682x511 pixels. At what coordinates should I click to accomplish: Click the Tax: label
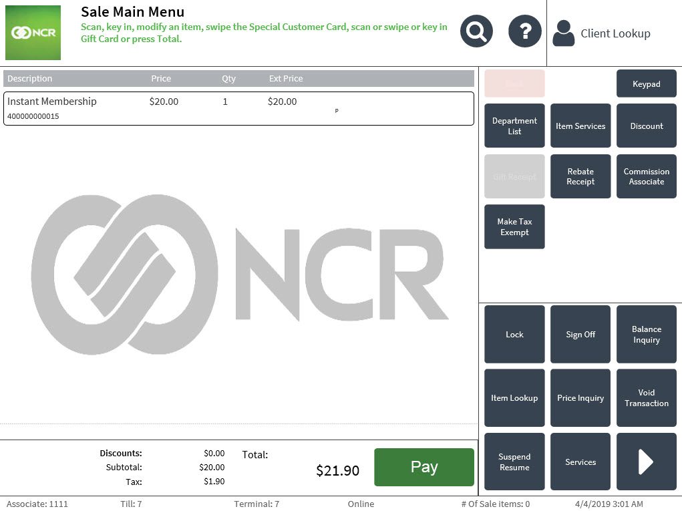click(134, 482)
